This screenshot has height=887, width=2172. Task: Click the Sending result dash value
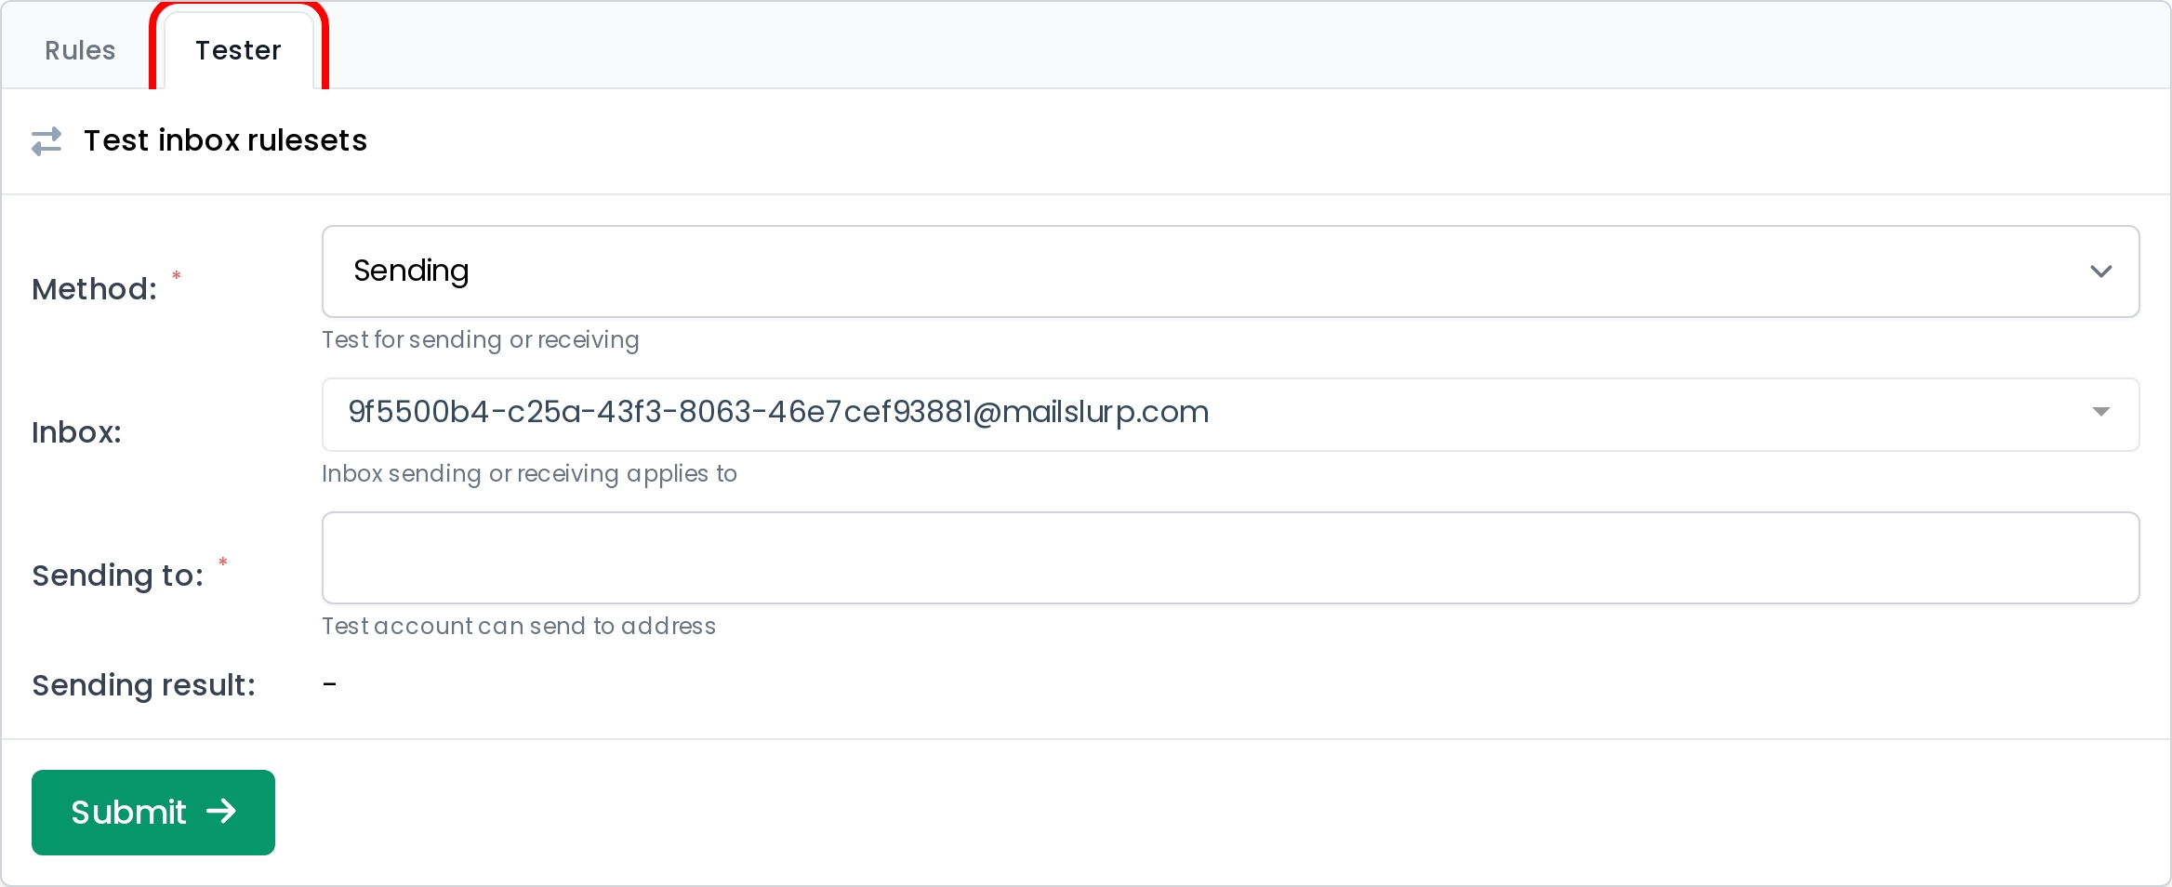point(330,684)
